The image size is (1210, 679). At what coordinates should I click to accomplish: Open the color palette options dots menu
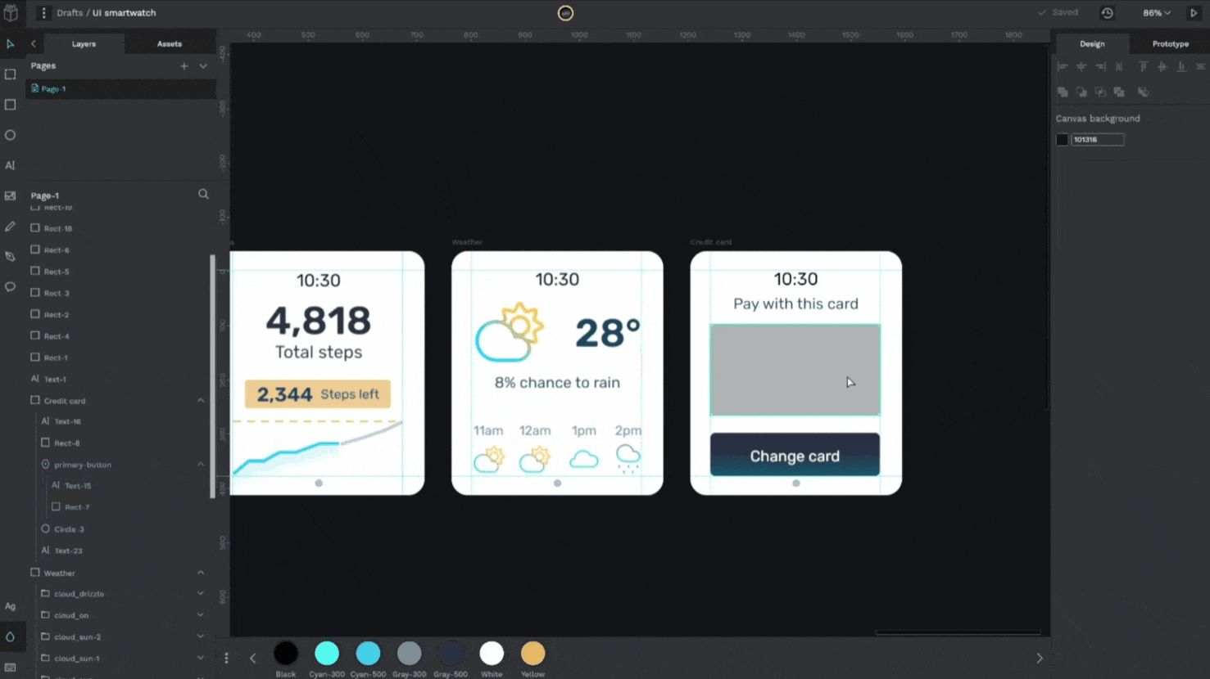[x=227, y=658]
